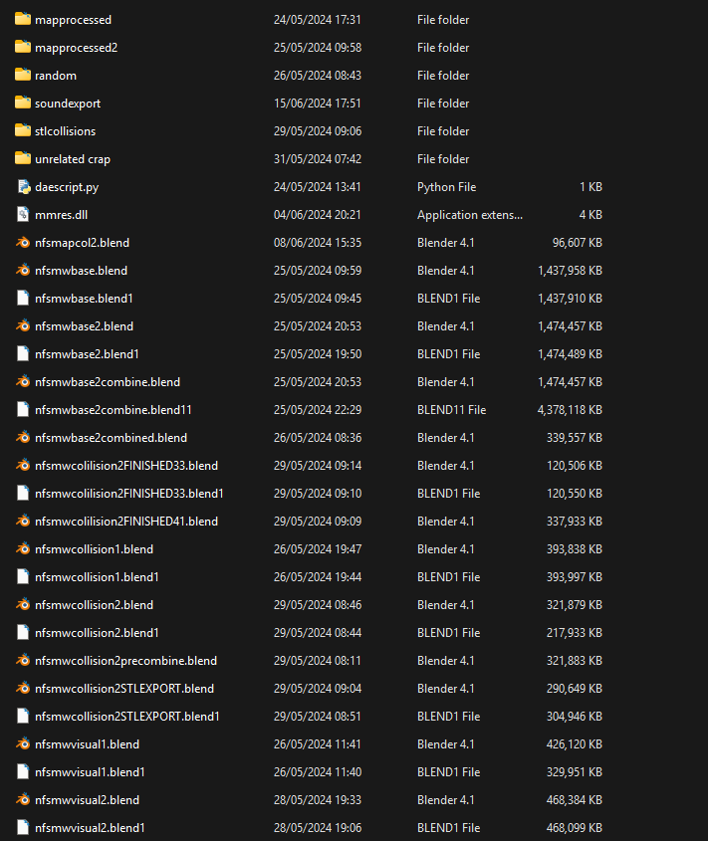Click the Blender icon of nfsmwbase2.blend
The width and height of the screenshot is (708, 841).
pos(23,326)
